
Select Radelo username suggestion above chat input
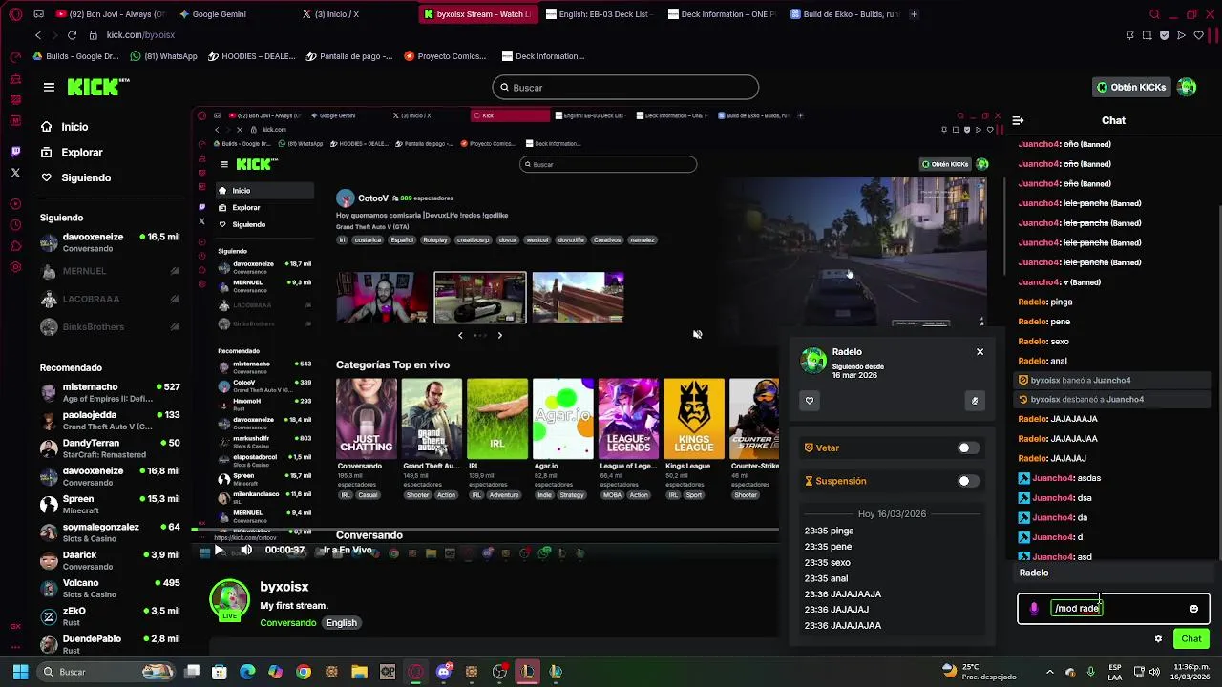pyautogui.click(x=1113, y=572)
